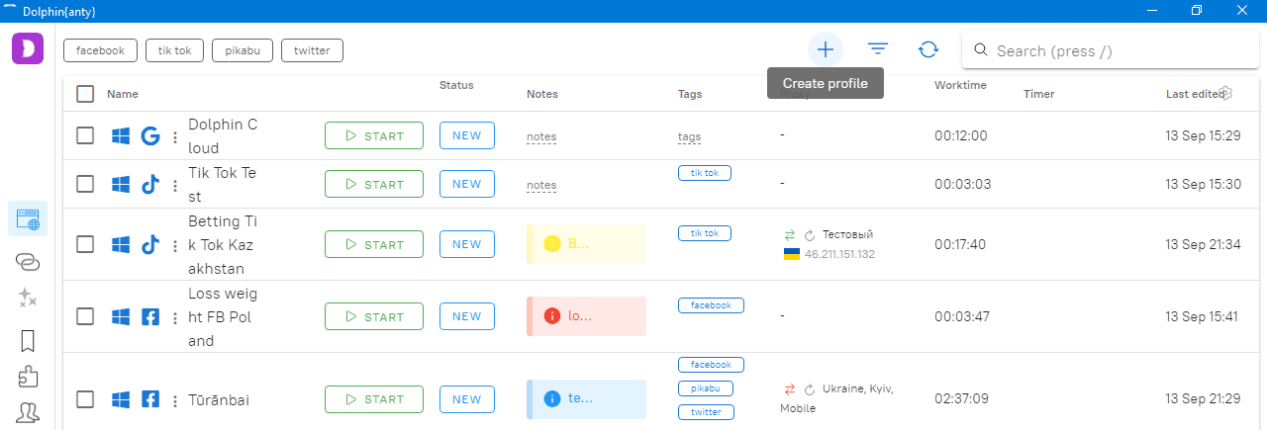Check the Tūrānbai profile checkbox
This screenshot has height=430, width=1267.
85,399
